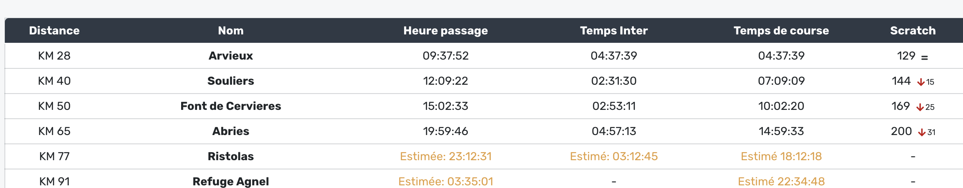This screenshot has width=963, height=188.
Task: Click the Nom column header
Action: pyautogui.click(x=231, y=30)
